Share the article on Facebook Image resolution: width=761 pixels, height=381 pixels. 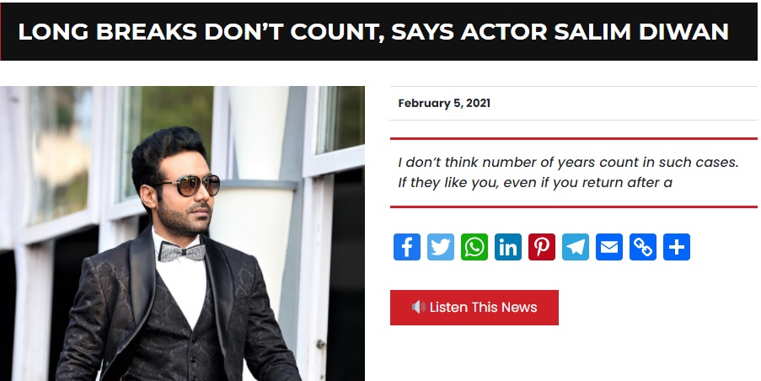(407, 247)
